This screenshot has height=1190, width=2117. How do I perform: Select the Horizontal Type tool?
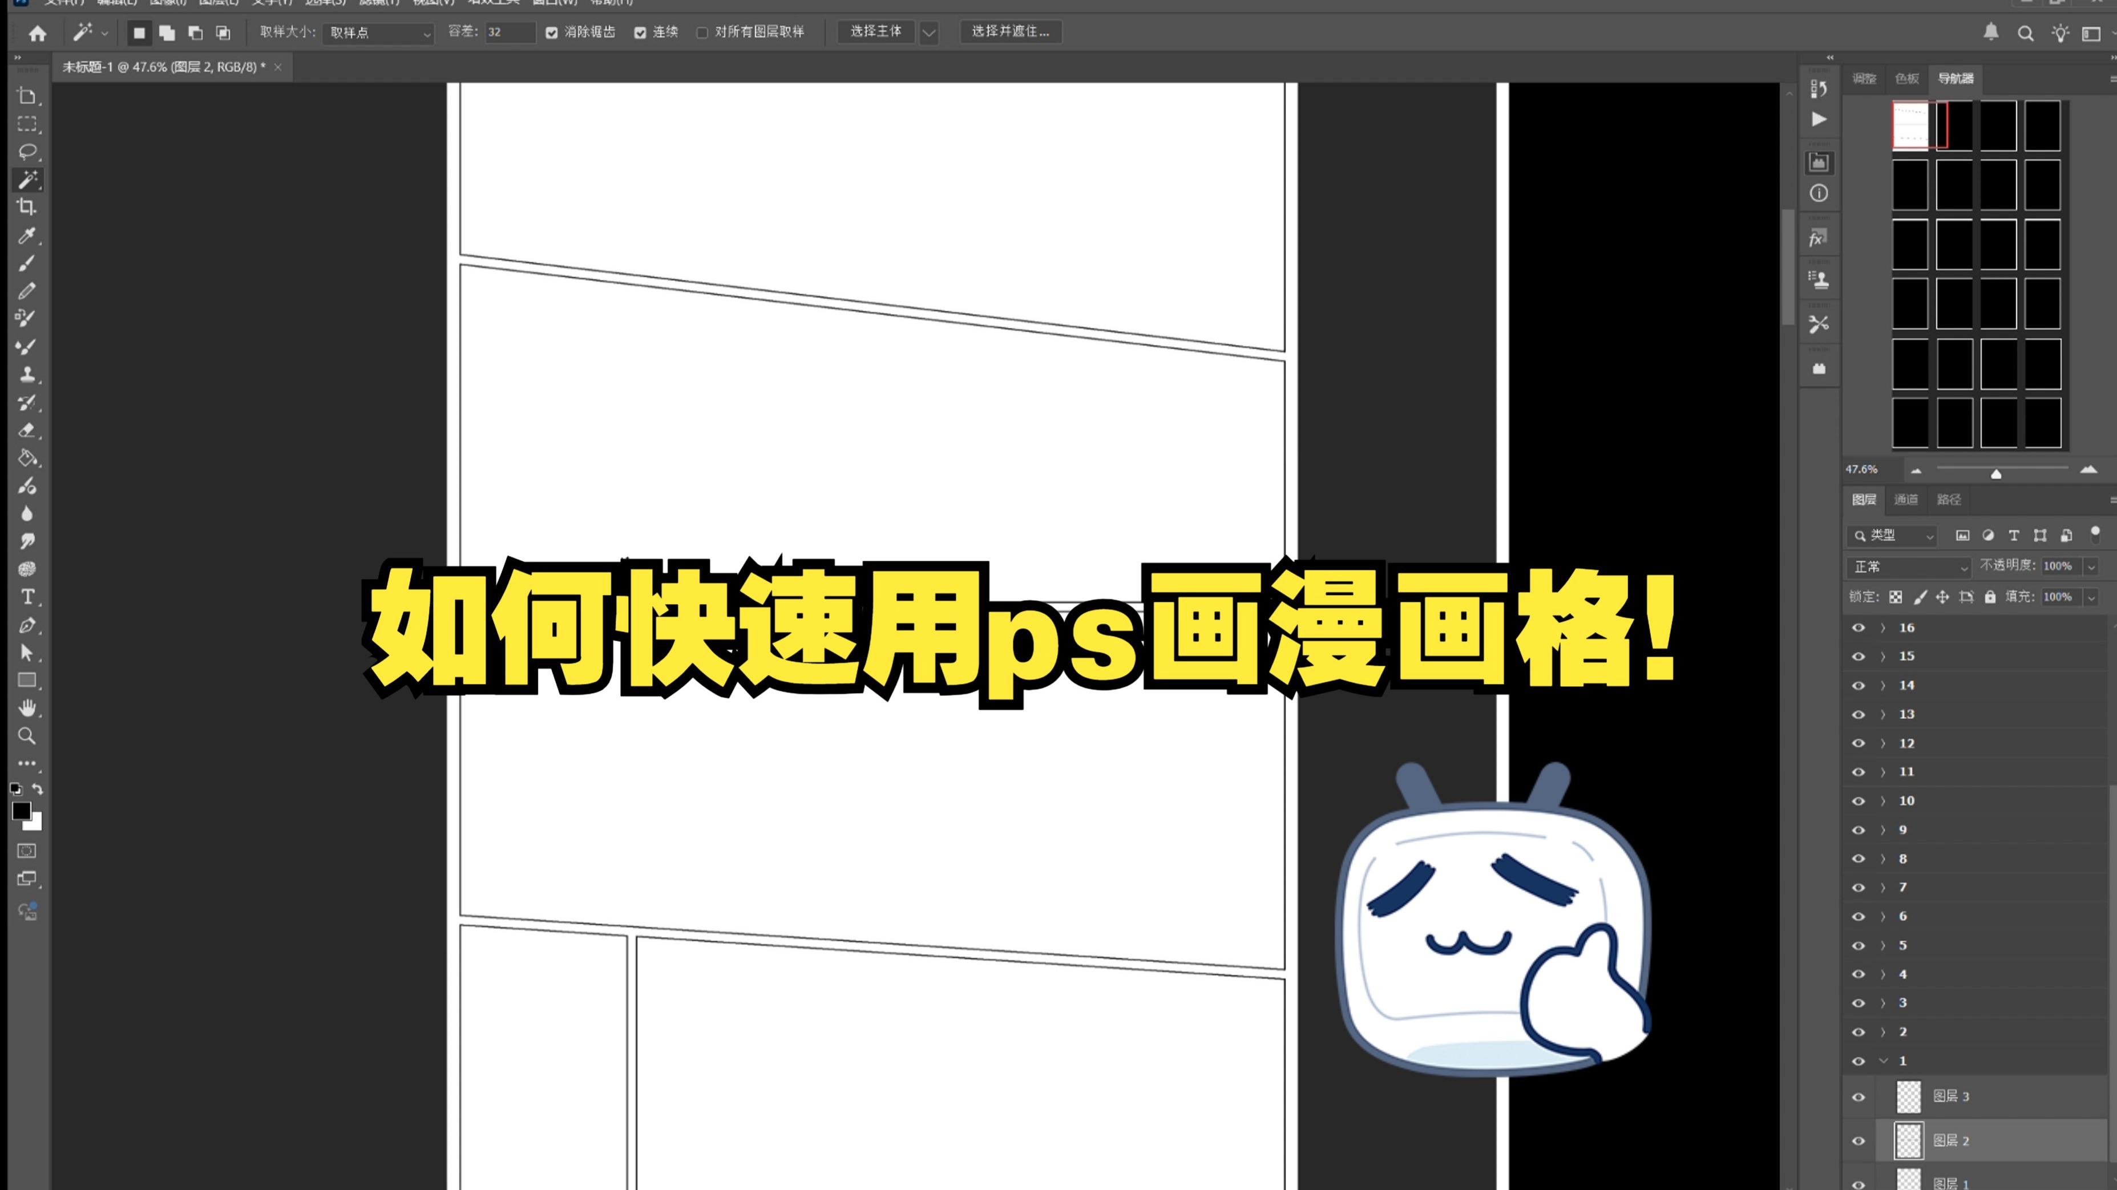click(x=27, y=597)
